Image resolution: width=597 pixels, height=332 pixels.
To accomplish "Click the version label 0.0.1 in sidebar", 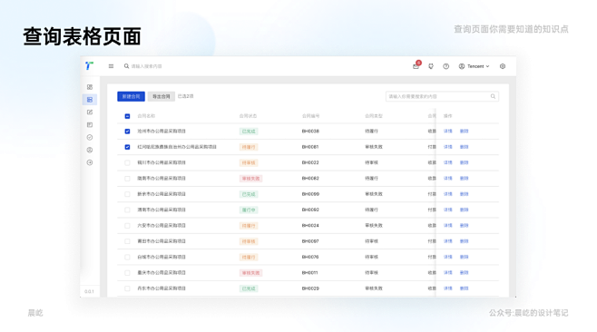I will 89,292.
